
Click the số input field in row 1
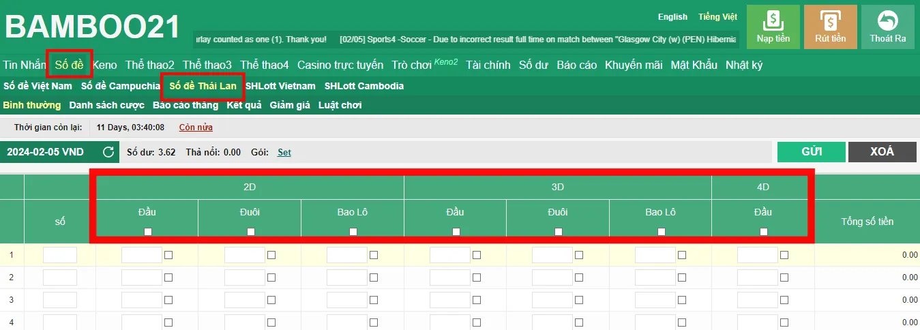click(60, 255)
